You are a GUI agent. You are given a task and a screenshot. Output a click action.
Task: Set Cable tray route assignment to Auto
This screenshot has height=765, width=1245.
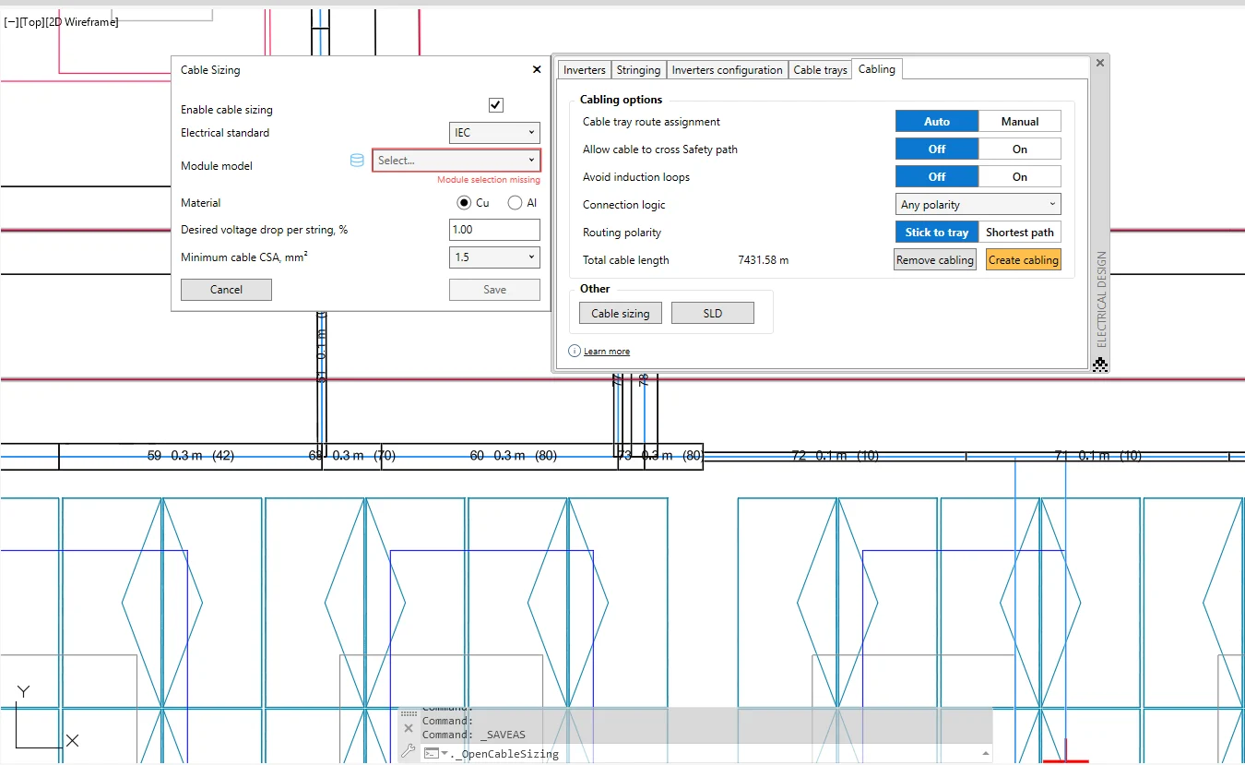(x=937, y=121)
